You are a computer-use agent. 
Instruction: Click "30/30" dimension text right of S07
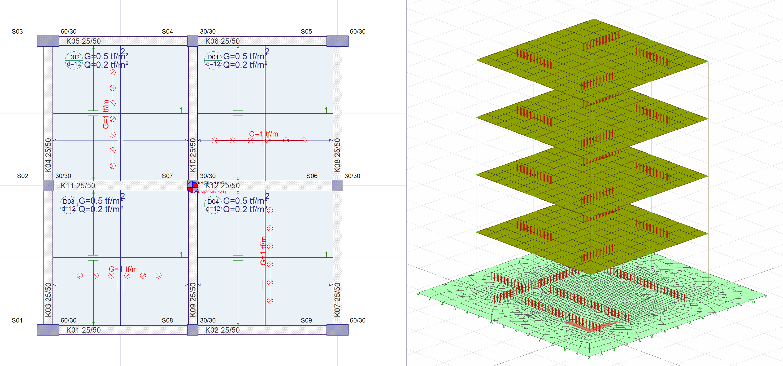(x=208, y=176)
